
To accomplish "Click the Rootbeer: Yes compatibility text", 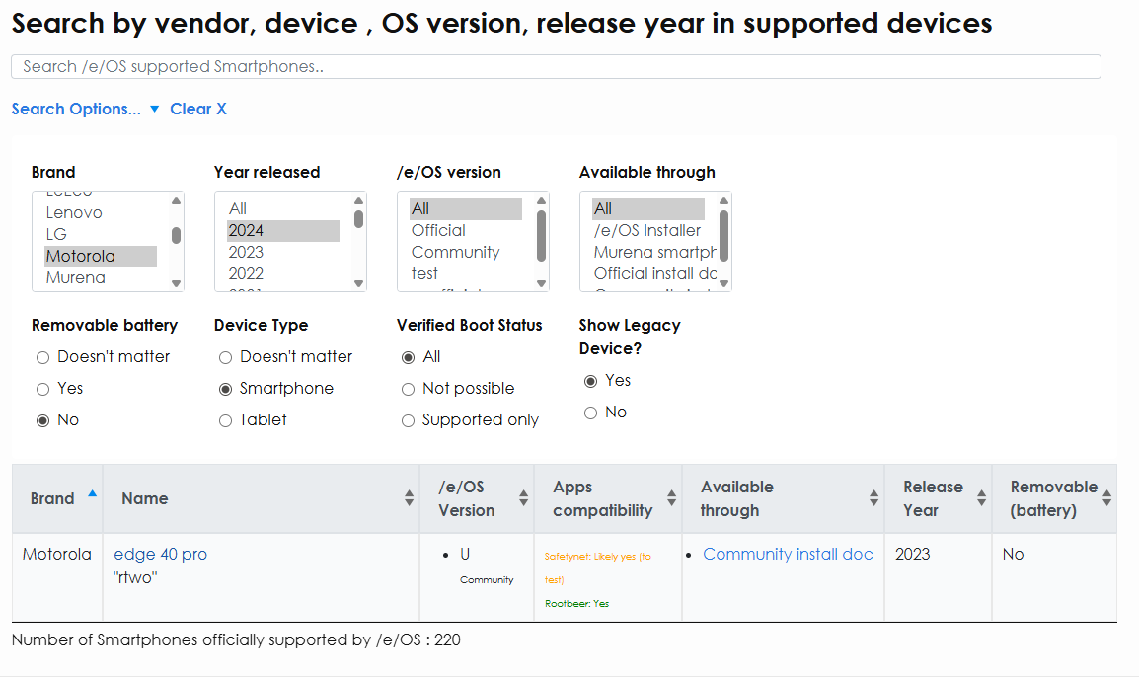I will 576,604.
